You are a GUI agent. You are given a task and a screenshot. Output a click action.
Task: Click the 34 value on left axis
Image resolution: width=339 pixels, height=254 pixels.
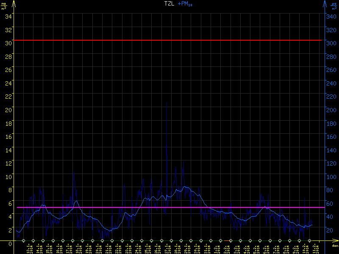8,17
